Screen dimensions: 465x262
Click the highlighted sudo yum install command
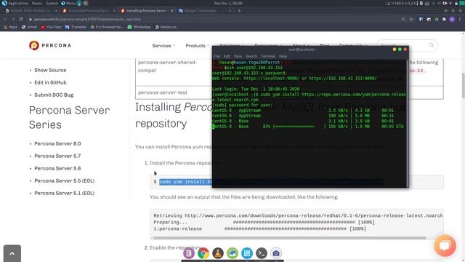pos(186,182)
